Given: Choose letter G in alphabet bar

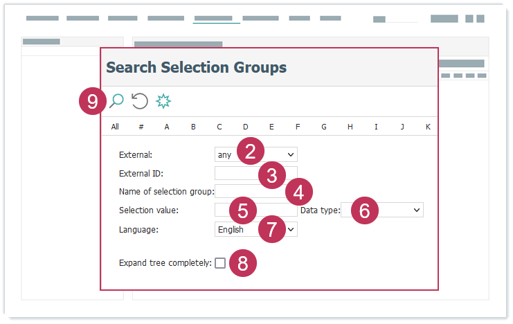Looking at the screenshot, I should (x=324, y=127).
